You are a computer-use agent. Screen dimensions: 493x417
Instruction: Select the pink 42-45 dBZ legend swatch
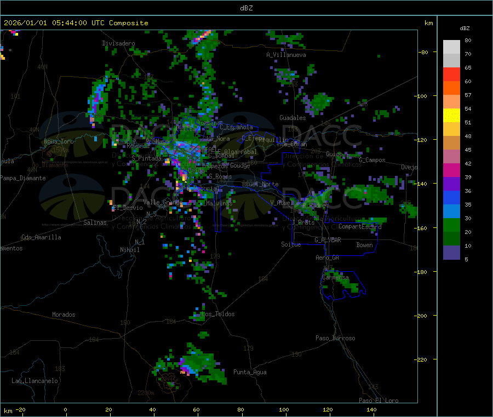coord(451,156)
